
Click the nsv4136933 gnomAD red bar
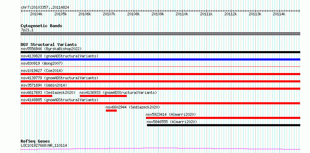(103, 96)
